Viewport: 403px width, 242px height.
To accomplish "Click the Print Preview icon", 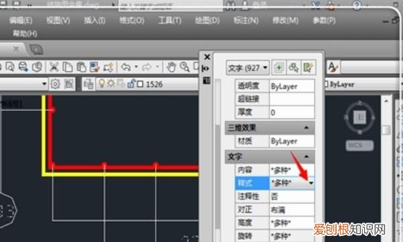I will pos(10,67).
